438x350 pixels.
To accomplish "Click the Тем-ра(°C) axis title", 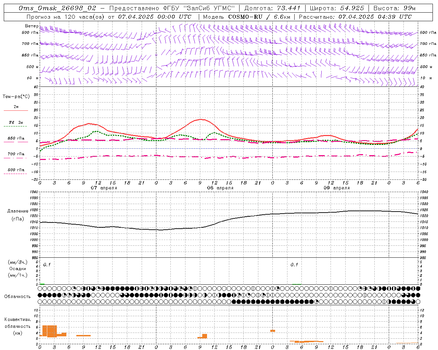I will tap(16, 97).
